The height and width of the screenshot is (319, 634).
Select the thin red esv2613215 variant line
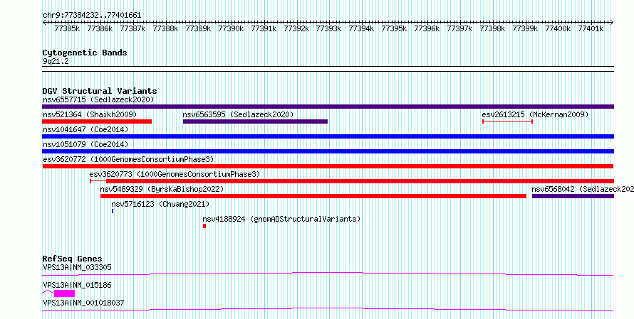(507, 121)
